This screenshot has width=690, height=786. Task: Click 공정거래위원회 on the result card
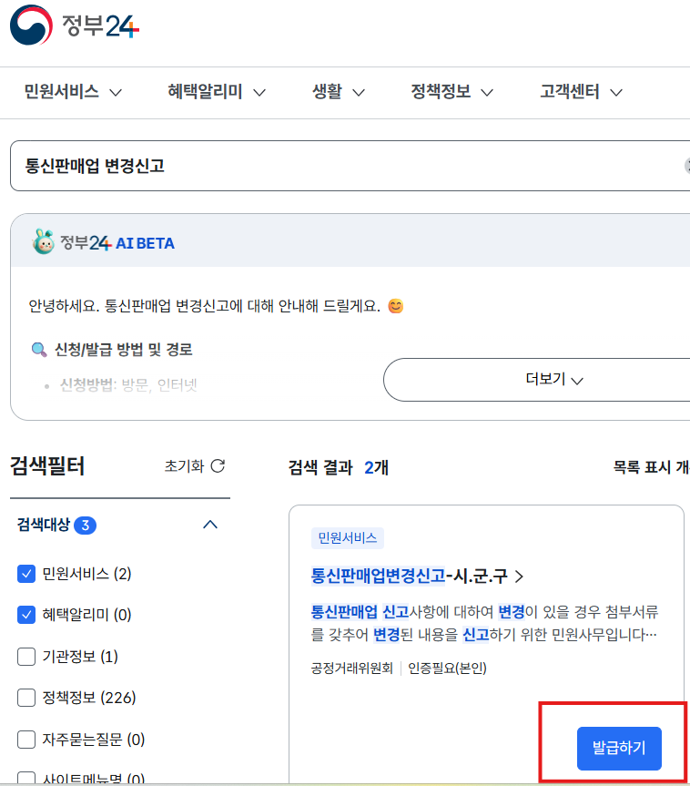tap(351, 668)
